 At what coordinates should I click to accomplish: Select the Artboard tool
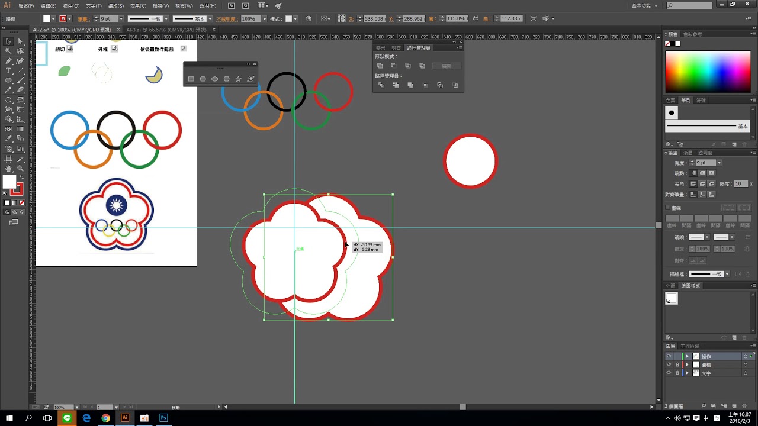click(8, 159)
